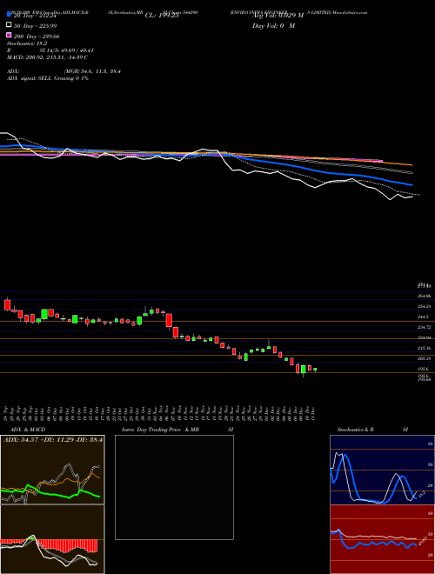Select the '20 Day - 212.24' legend text

tap(36, 16)
